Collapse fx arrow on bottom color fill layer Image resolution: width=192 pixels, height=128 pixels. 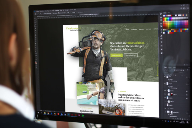click(188, 113)
